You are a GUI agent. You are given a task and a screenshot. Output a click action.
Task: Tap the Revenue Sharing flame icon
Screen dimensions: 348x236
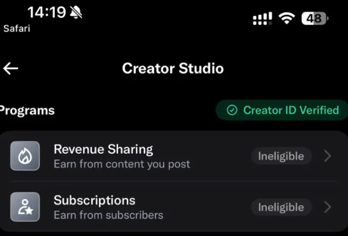pyautogui.click(x=25, y=156)
